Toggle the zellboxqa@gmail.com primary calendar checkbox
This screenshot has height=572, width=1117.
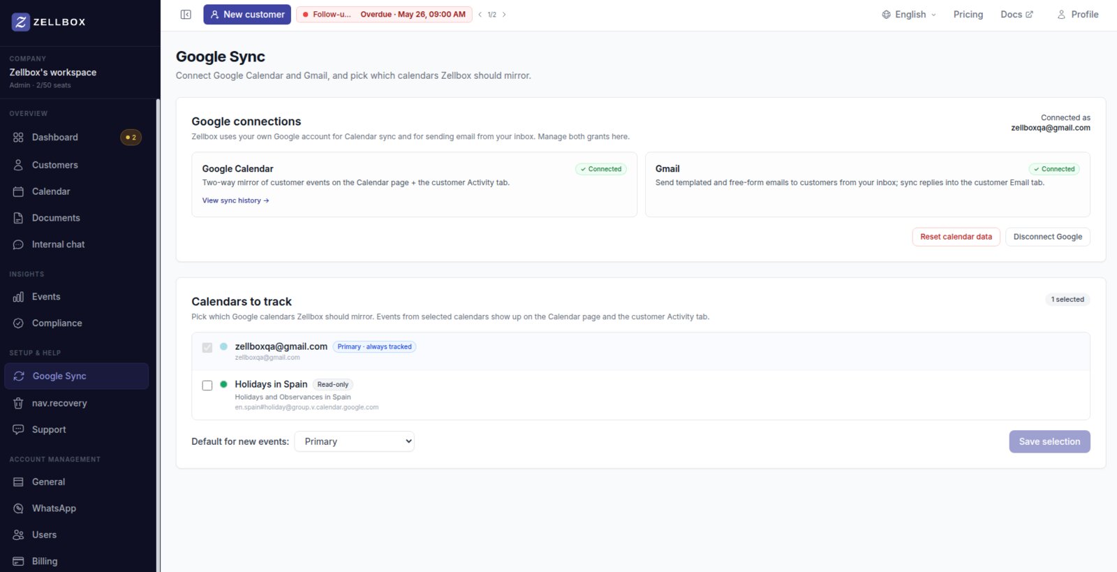point(207,348)
